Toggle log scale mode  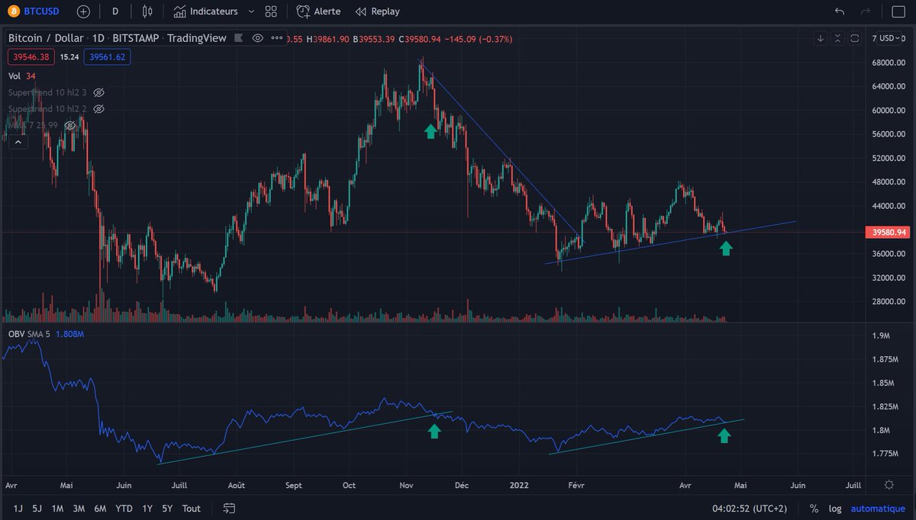pos(835,508)
